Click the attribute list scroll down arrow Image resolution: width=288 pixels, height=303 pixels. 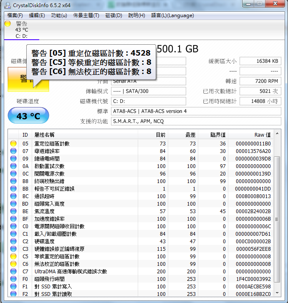[277, 293]
